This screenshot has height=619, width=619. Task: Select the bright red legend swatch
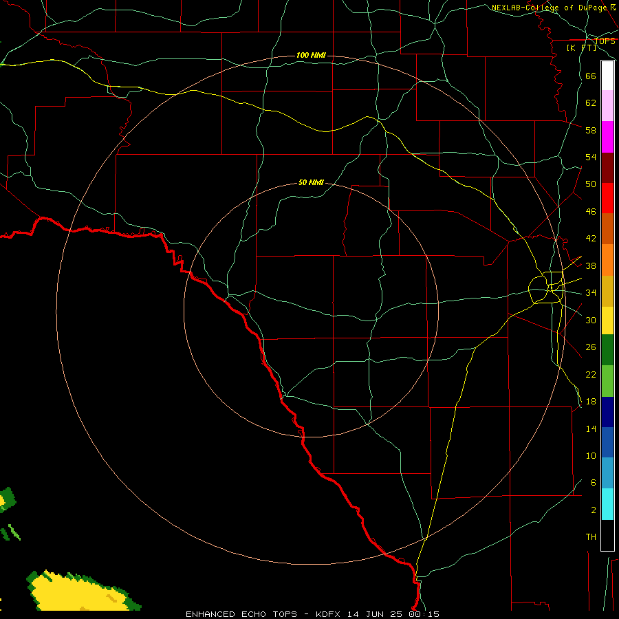[607, 198]
